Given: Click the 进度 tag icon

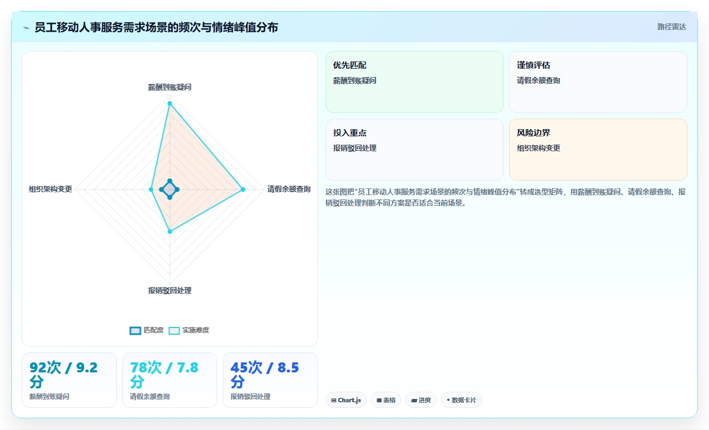Looking at the screenshot, I should [414, 400].
